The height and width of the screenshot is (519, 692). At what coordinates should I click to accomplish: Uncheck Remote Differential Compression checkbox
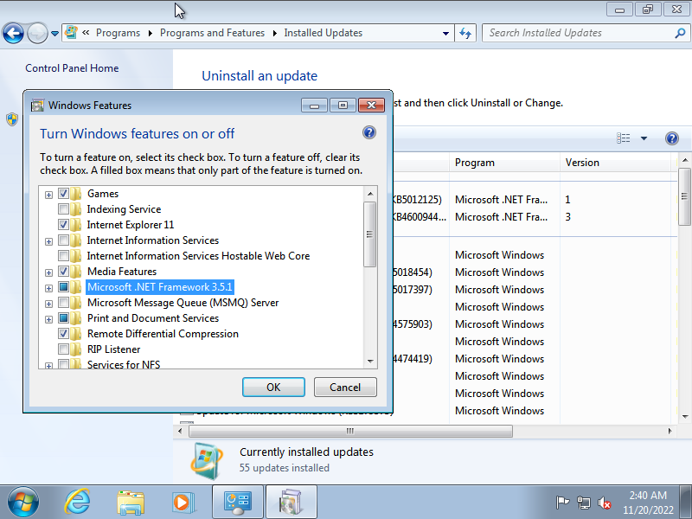click(63, 333)
